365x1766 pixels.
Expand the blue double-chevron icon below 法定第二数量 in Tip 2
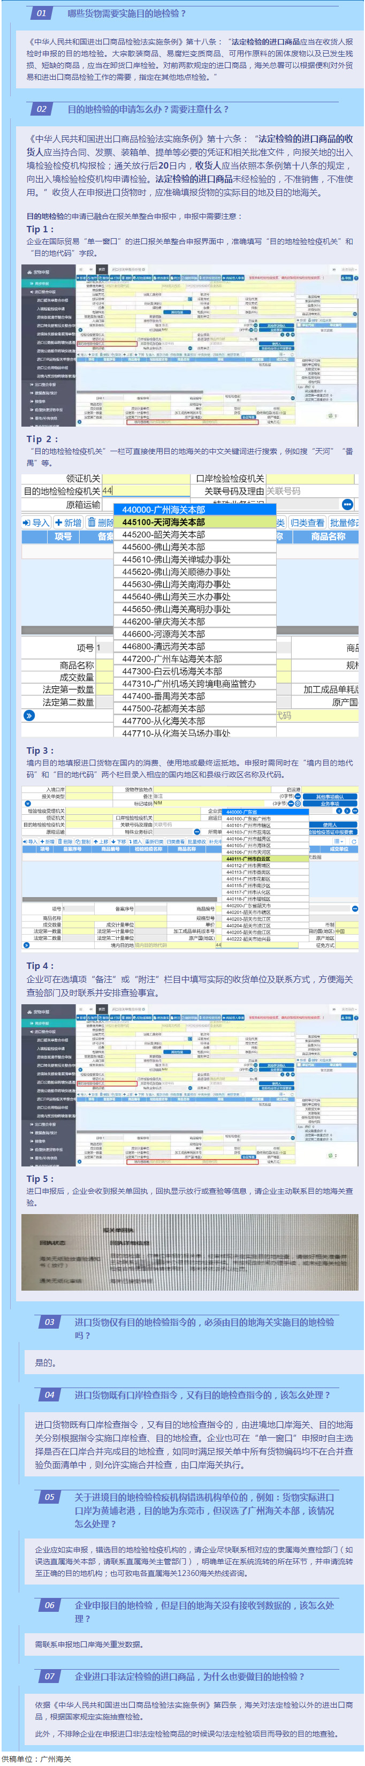tap(29, 715)
